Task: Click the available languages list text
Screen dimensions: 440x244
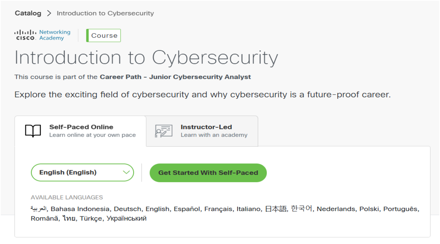Action: pos(225,213)
